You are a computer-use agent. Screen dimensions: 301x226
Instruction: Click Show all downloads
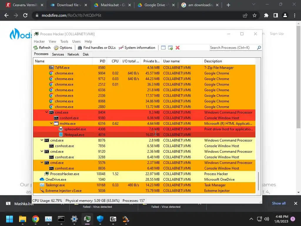click(x=279, y=203)
